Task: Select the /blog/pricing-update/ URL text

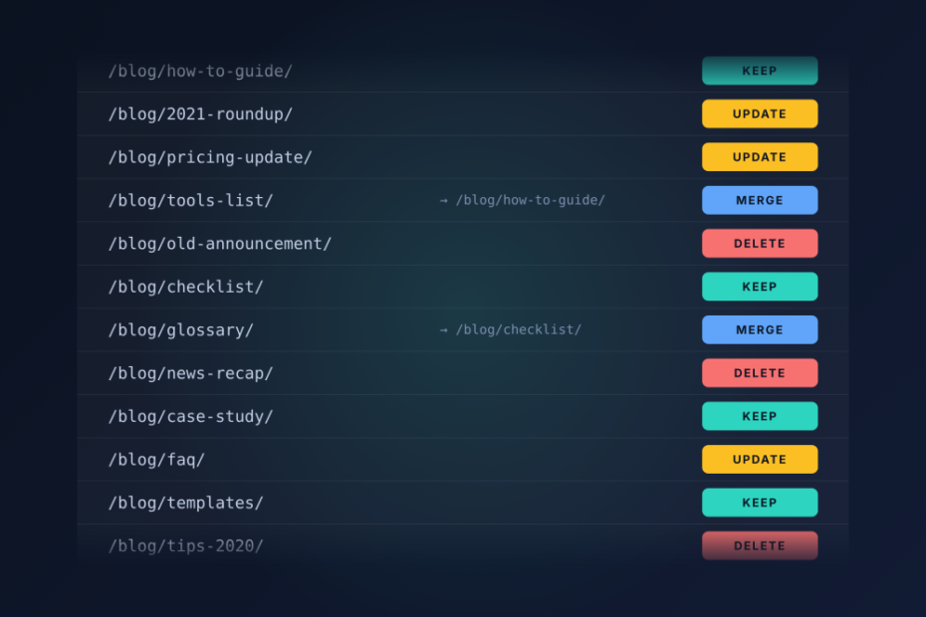Action: pos(210,157)
